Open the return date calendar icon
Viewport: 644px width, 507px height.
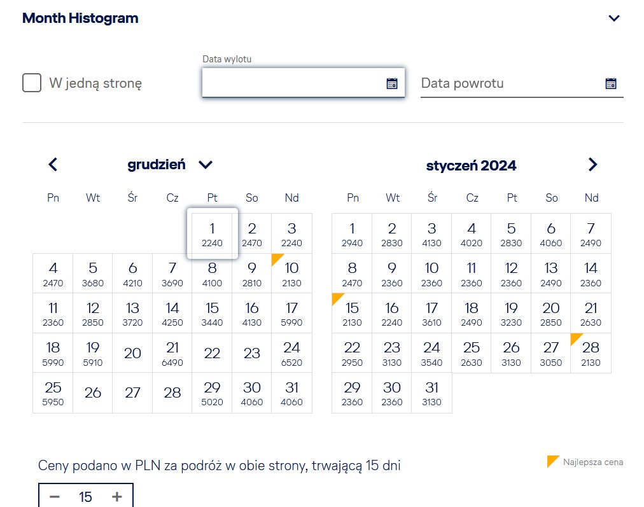(611, 83)
